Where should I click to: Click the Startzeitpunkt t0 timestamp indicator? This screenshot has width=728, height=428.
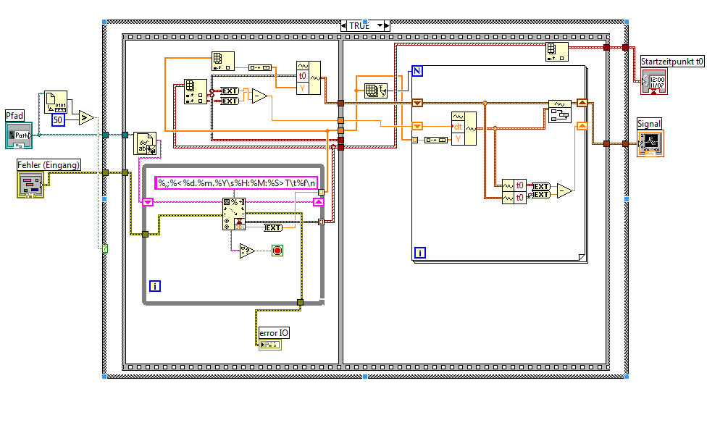(x=654, y=82)
